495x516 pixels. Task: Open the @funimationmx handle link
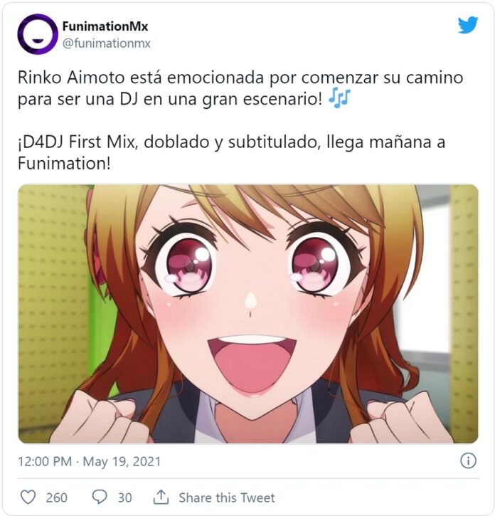pos(107,43)
